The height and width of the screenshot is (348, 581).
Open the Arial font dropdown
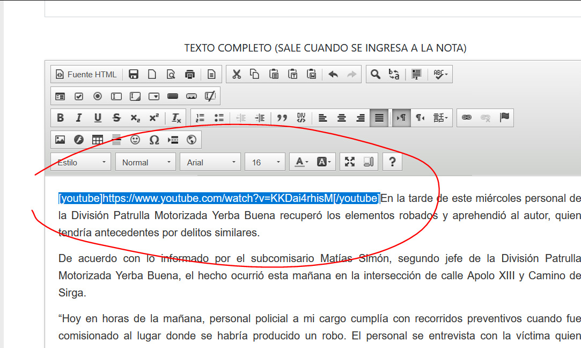(210, 162)
